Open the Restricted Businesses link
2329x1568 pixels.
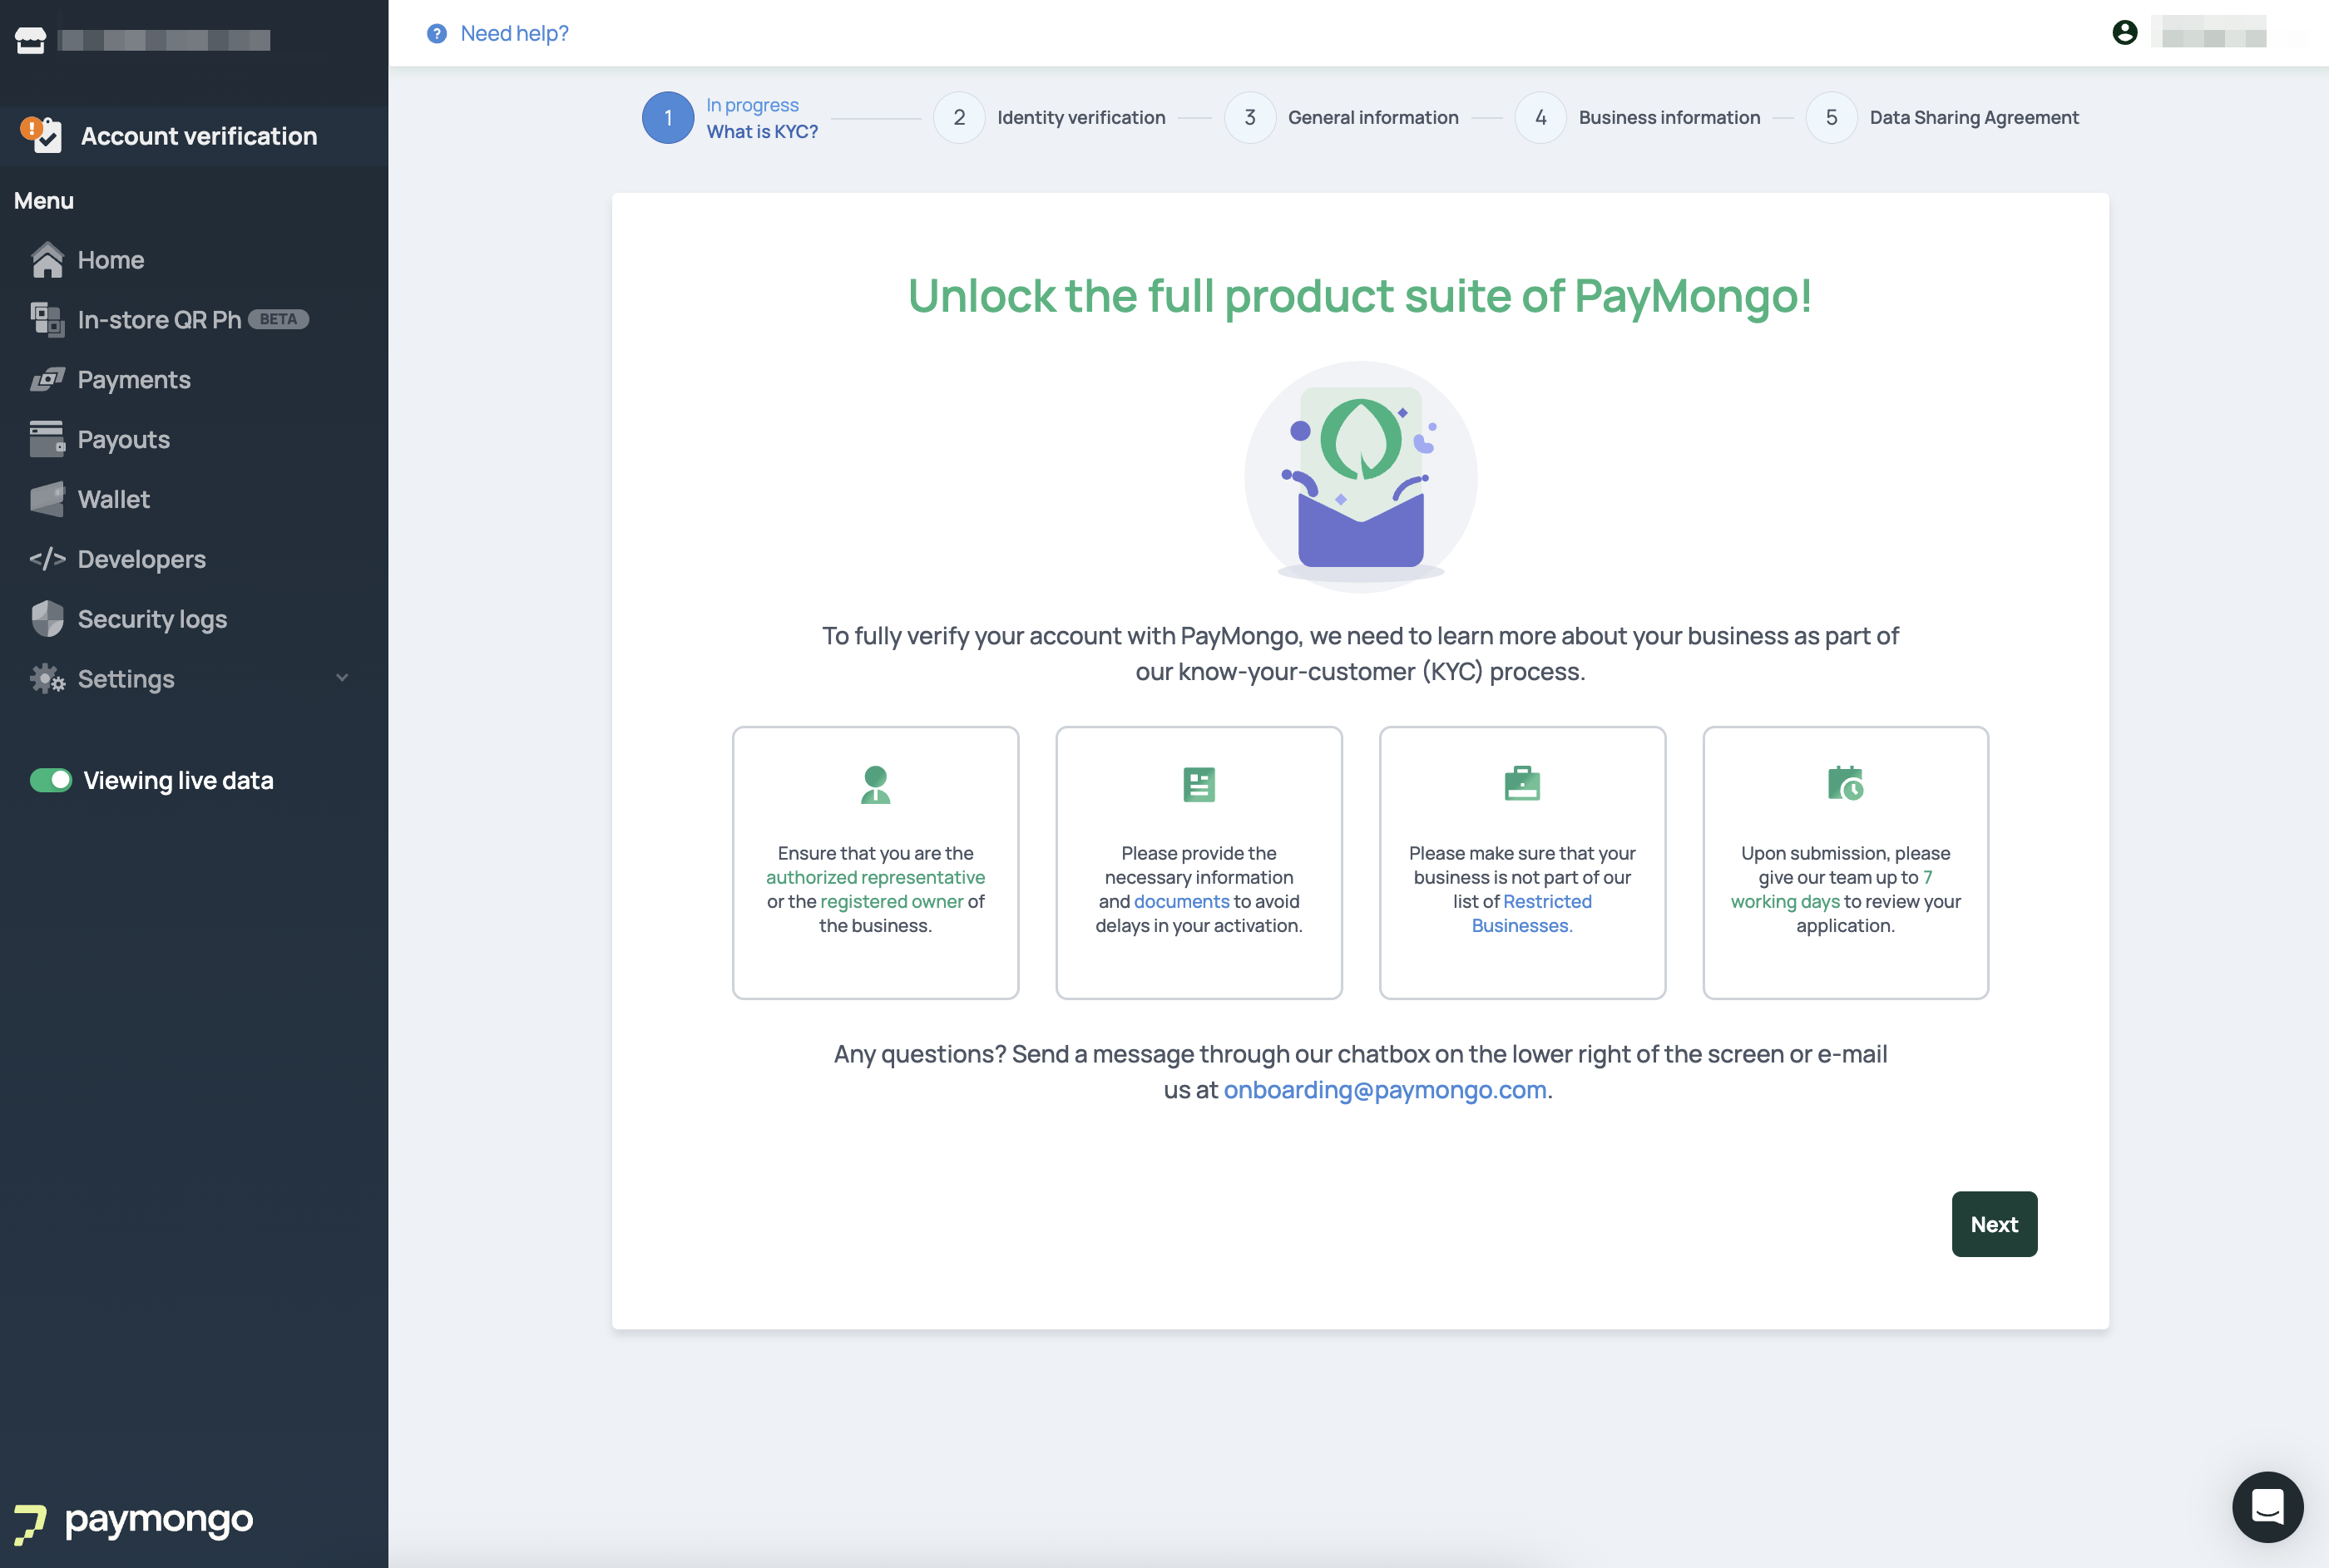(1530, 913)
